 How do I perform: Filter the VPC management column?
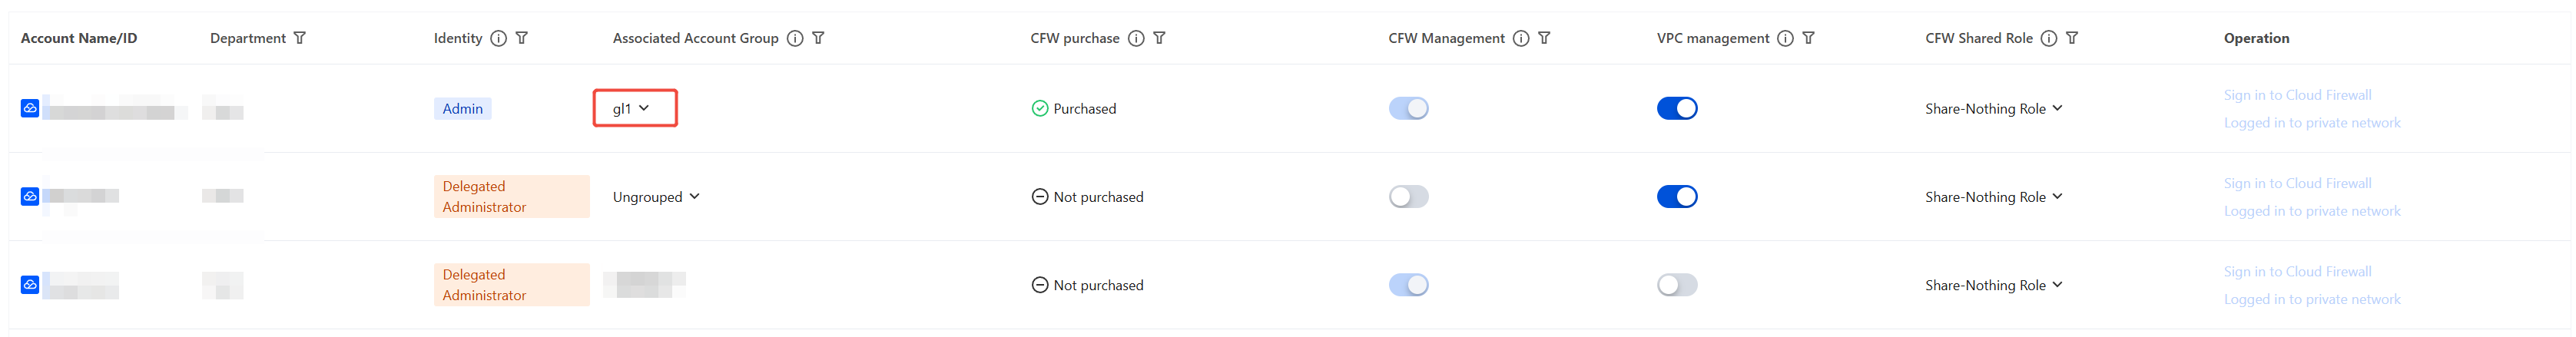click(1808, 38)
